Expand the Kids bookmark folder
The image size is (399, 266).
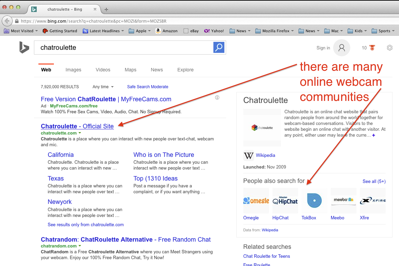357,31
